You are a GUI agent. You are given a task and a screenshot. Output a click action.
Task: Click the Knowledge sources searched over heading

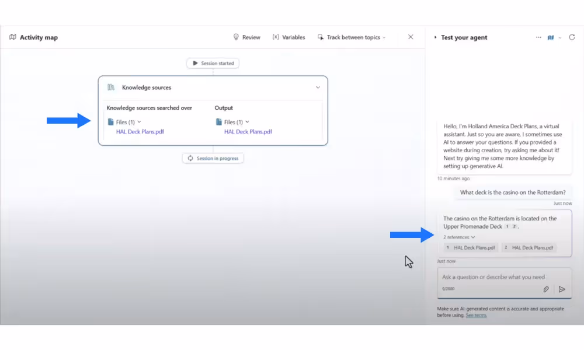click(x=150, y=108)
